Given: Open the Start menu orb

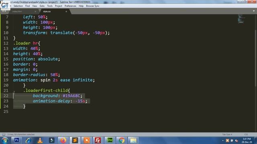Looking at the screenshot, I should pyautogui.click(x=5, y=140).
